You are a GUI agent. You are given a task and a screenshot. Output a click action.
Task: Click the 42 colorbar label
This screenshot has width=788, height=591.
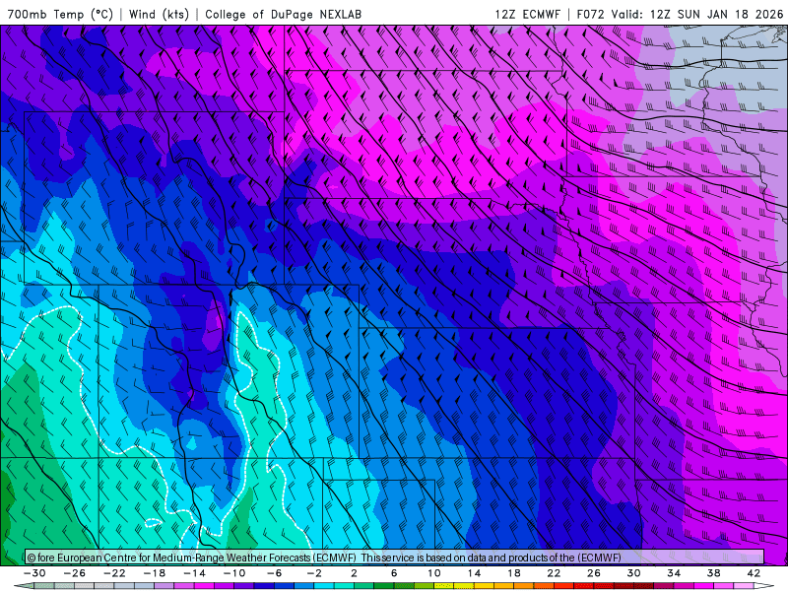point(754,573)
